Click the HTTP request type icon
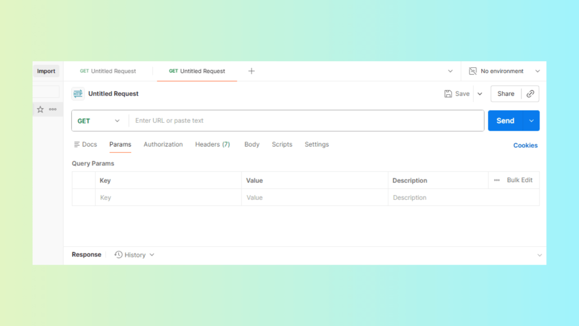Screen dimensions: 579x326 coord(78,94)
